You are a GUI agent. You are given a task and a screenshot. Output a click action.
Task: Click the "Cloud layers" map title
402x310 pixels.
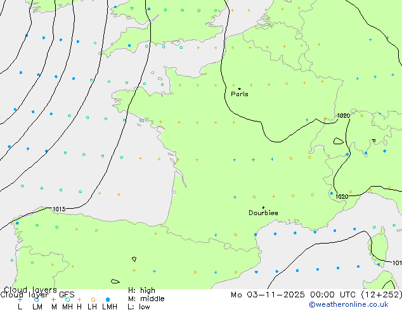pyautogui.click(x=30, y=290)
